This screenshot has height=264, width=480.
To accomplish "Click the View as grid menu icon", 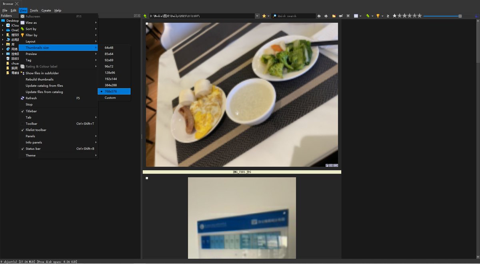I will [22, 23].
